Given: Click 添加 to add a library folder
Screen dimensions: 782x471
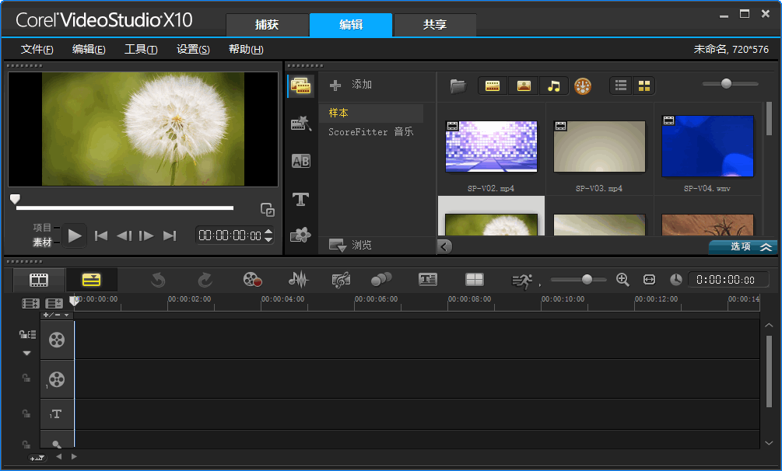Looking at the screenshot, I should click(351, 85).
